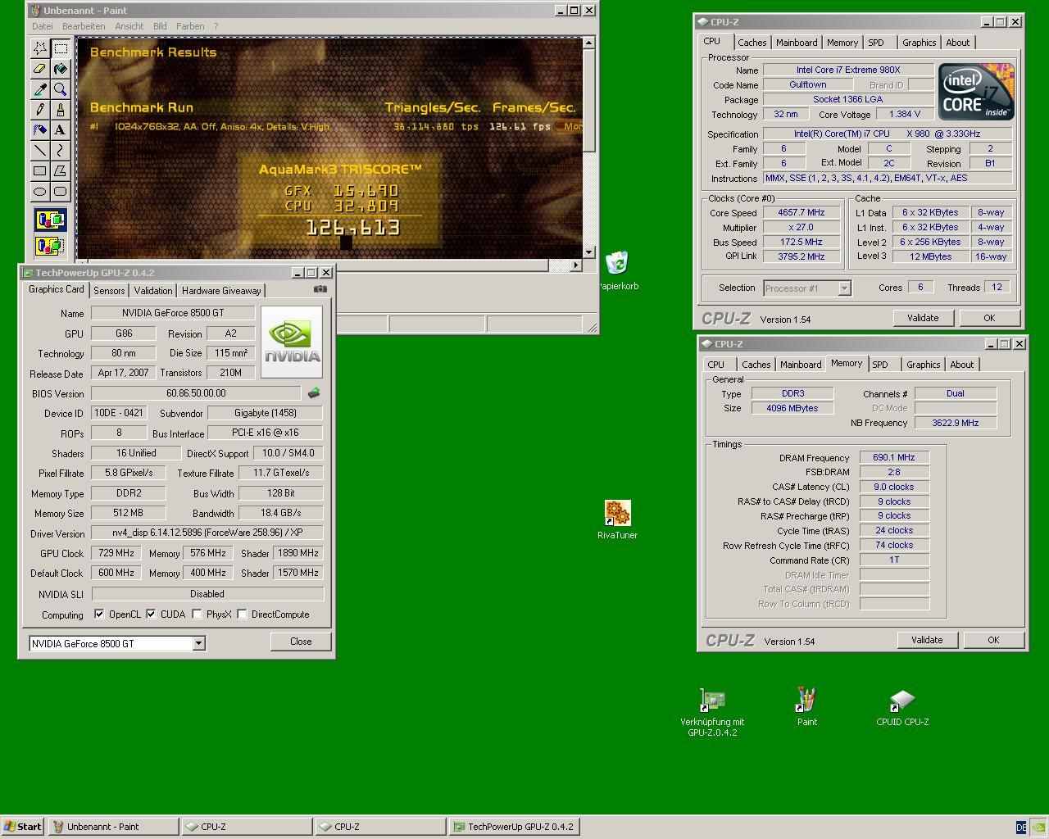Switch to CPU tab in bottom CPU-Z window
Viewport: 1049px width, 839px height.
(x=716, y=365)
